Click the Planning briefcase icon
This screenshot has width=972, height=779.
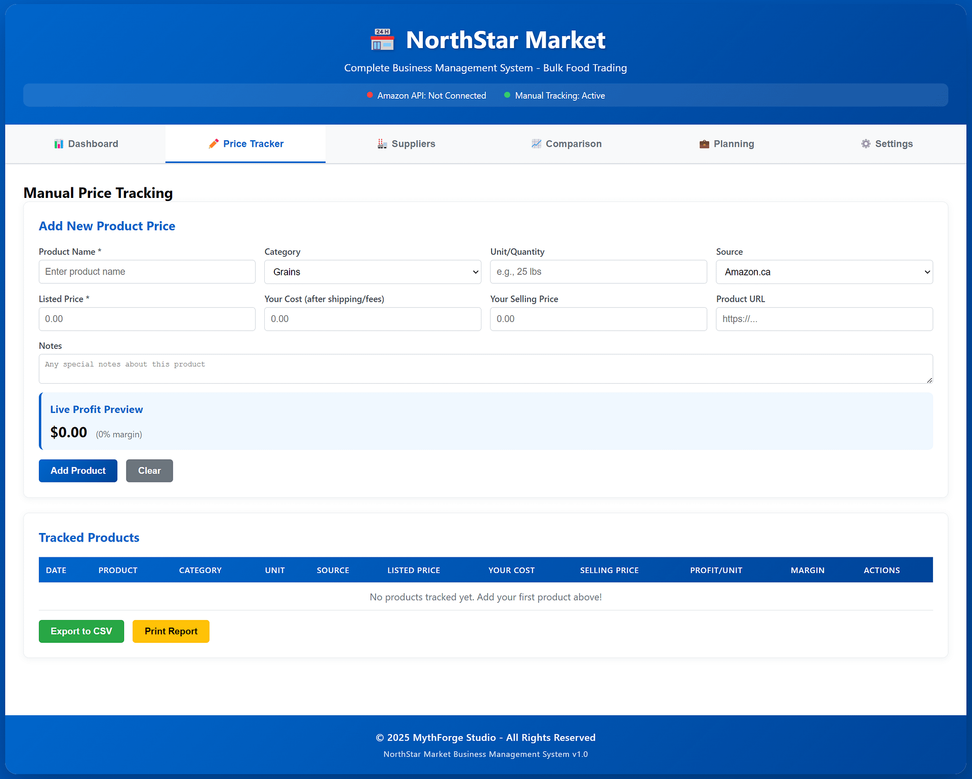coord(704,144)
